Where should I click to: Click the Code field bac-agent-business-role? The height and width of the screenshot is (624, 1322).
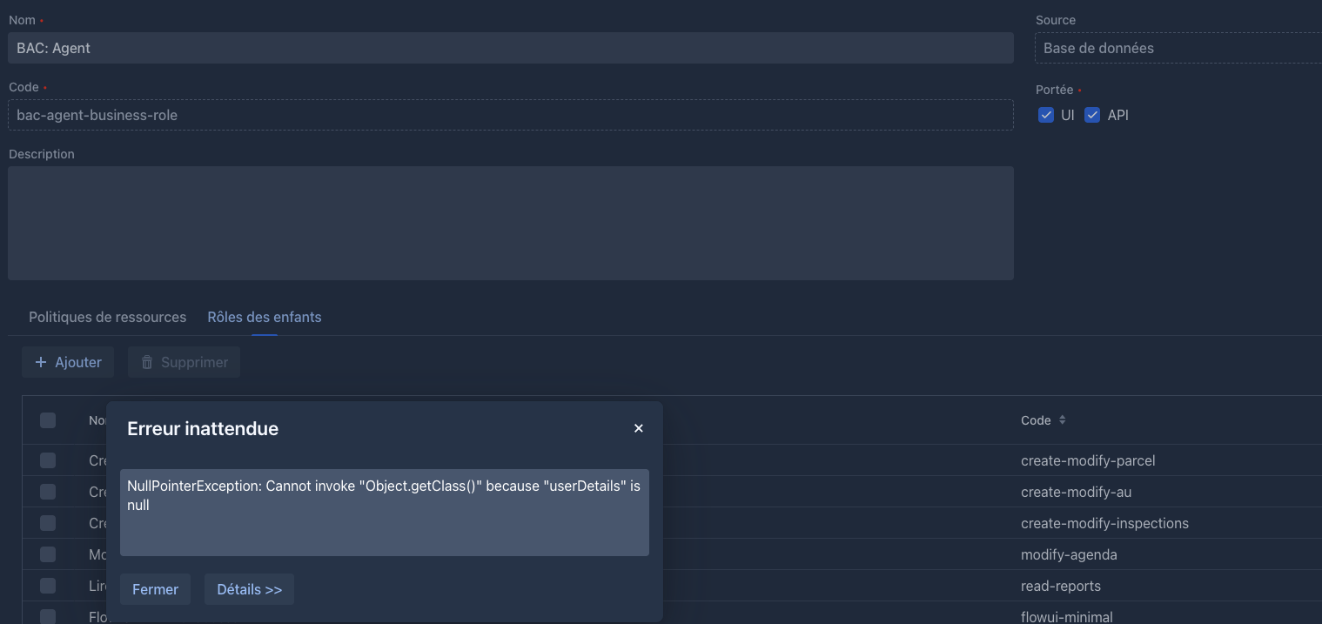[x=510, y=115]
